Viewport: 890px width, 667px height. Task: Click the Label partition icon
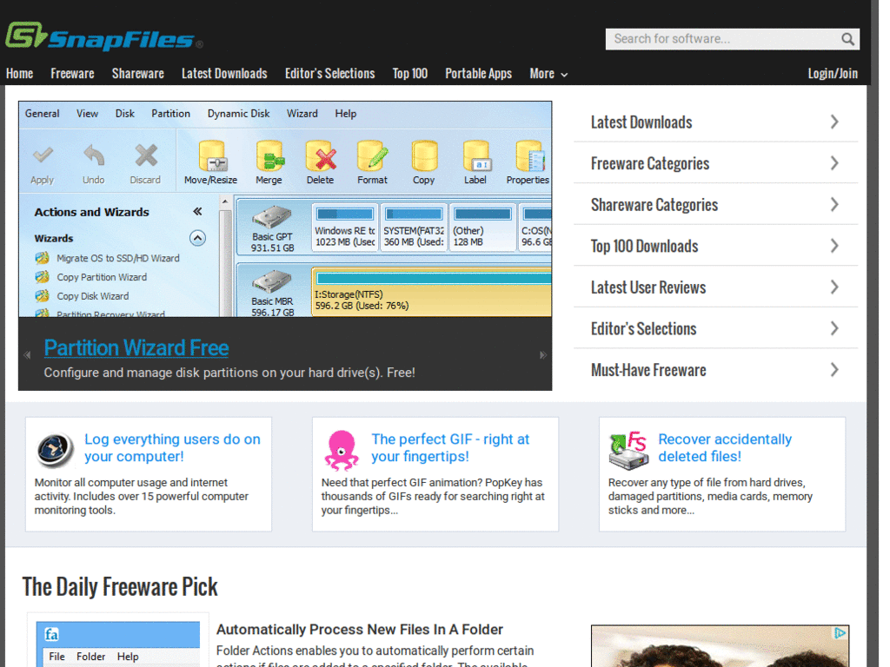[x=476, y=156]
